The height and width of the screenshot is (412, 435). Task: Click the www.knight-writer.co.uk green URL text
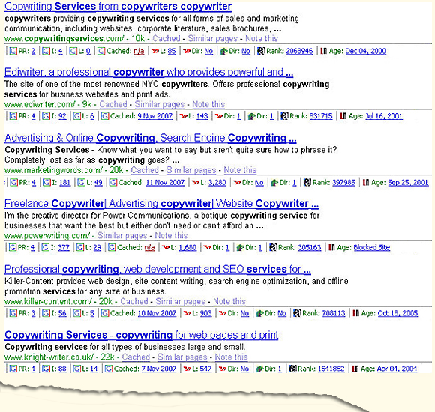(49, 357)
